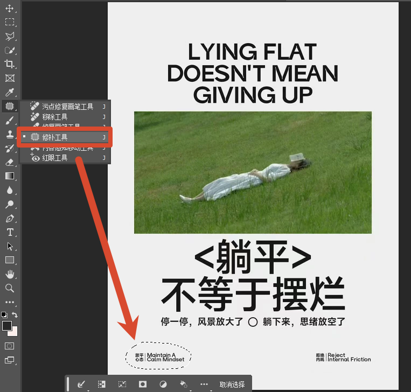Image resolution: width=411 pixels, height=392 pixels.
Task: Select the Rectangular Marquee tool
Action: click(x=10, y=22)
